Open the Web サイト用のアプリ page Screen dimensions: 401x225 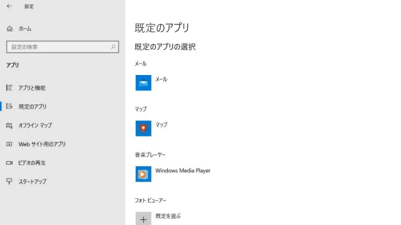pyautogui.click(x=42, y=144)
